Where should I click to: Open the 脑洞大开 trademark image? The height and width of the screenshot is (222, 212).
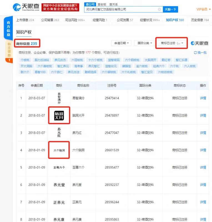coord(59,115)
